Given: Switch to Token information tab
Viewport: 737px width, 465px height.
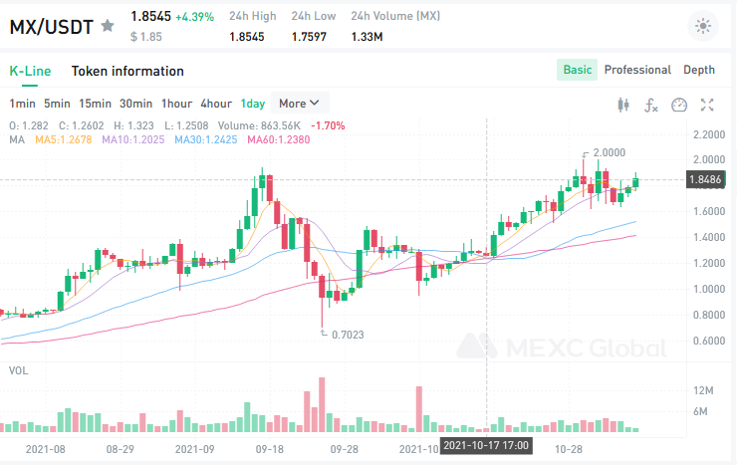Looking at the screenshot, I should point(127,72).
